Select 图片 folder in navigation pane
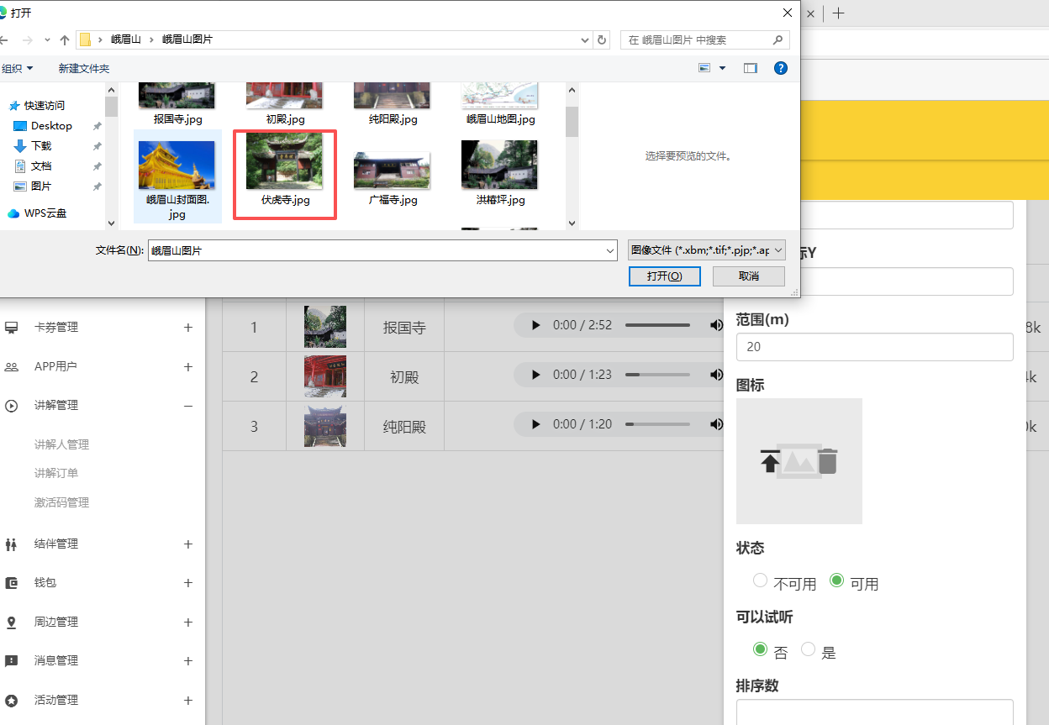 pos(41,187)
